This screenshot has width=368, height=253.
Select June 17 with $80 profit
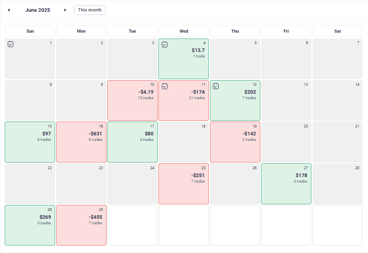[132, 142]
